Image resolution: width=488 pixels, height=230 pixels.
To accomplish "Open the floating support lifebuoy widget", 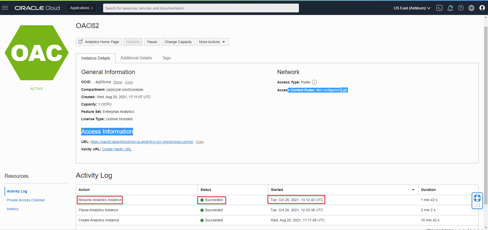I will click(477, 201).
